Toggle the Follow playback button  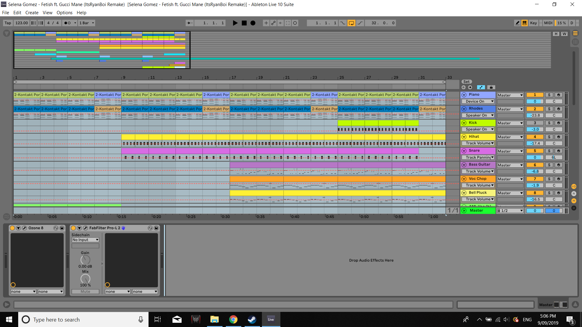coord(190,23)
